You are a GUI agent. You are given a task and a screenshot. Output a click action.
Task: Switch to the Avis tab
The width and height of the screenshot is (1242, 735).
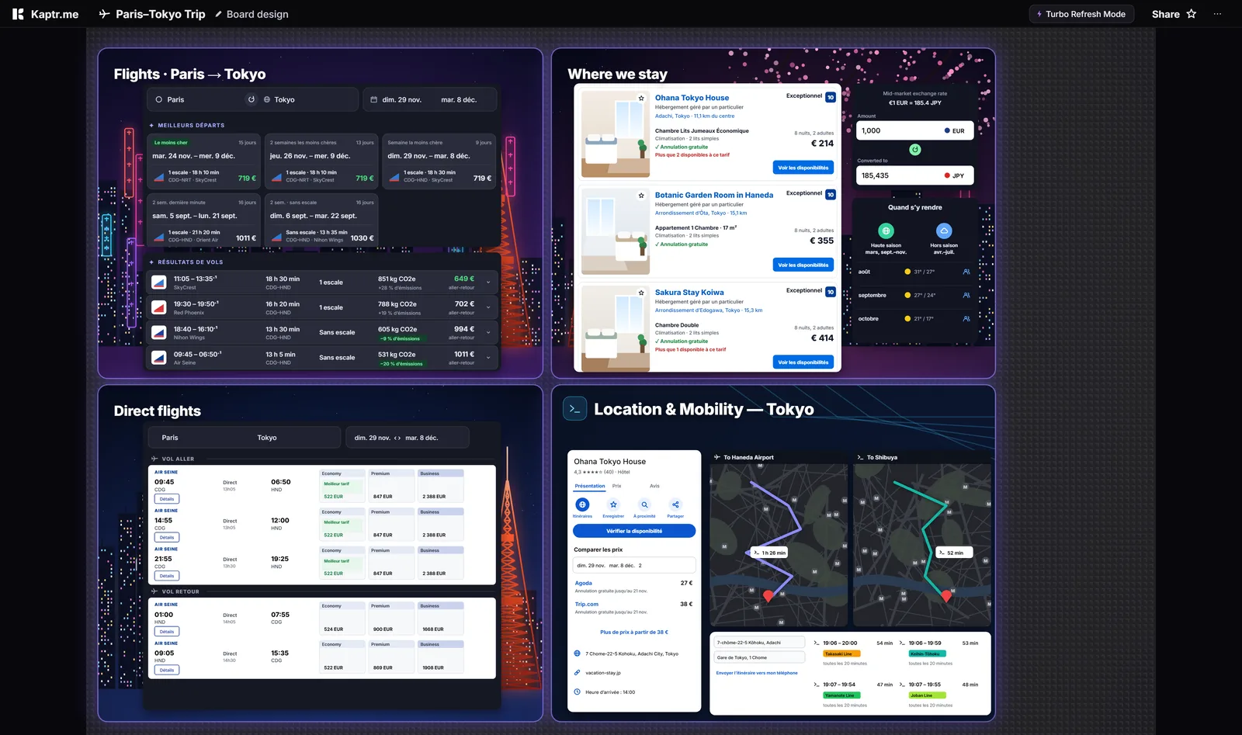coord(654,486)
